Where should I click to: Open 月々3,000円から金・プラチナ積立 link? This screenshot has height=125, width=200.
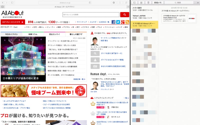pos(17,108)
